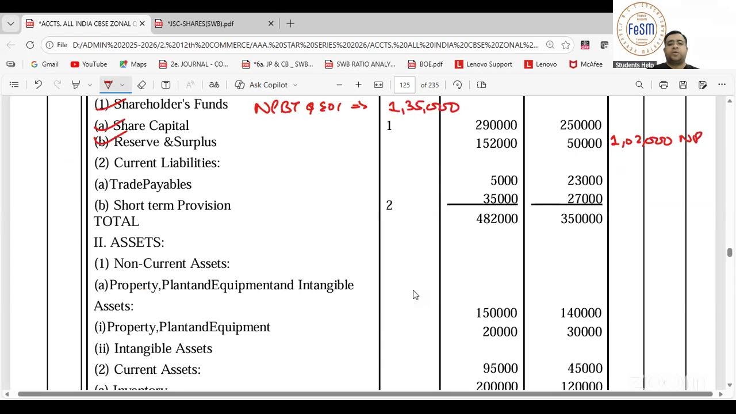Open the McAfee bookmark

585,64
